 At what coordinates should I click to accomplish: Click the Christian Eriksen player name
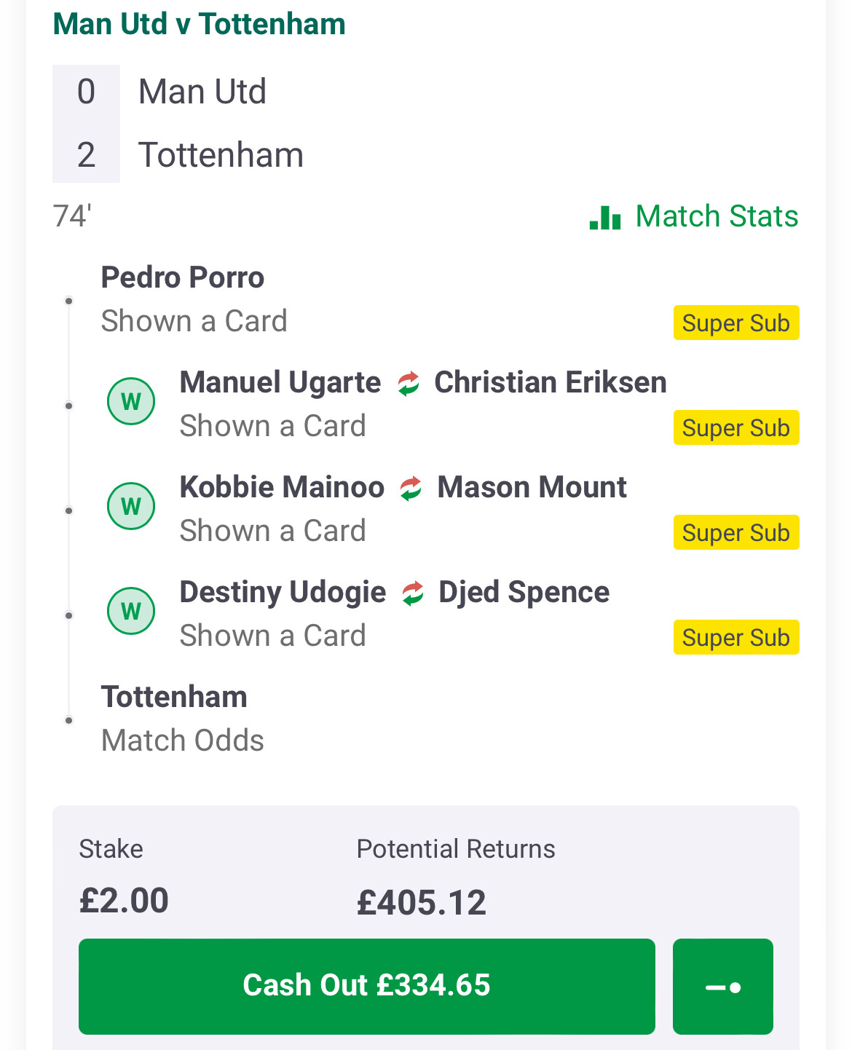(x=551, y=382)
